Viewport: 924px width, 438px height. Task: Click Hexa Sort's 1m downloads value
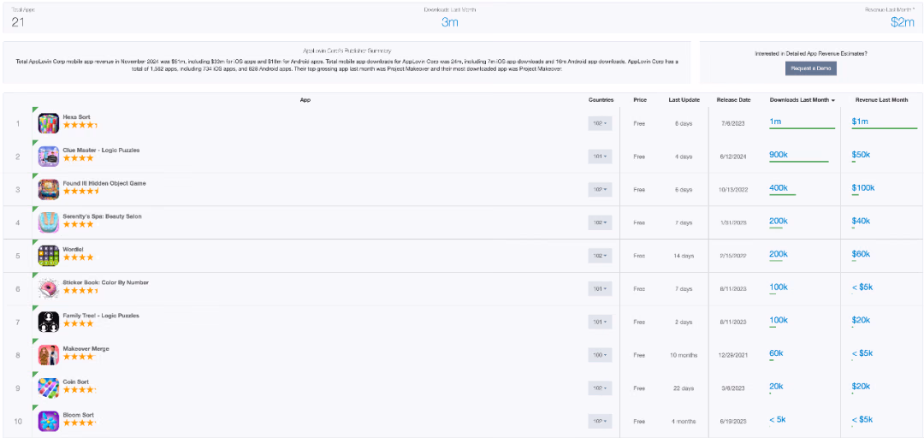point(775,121)
